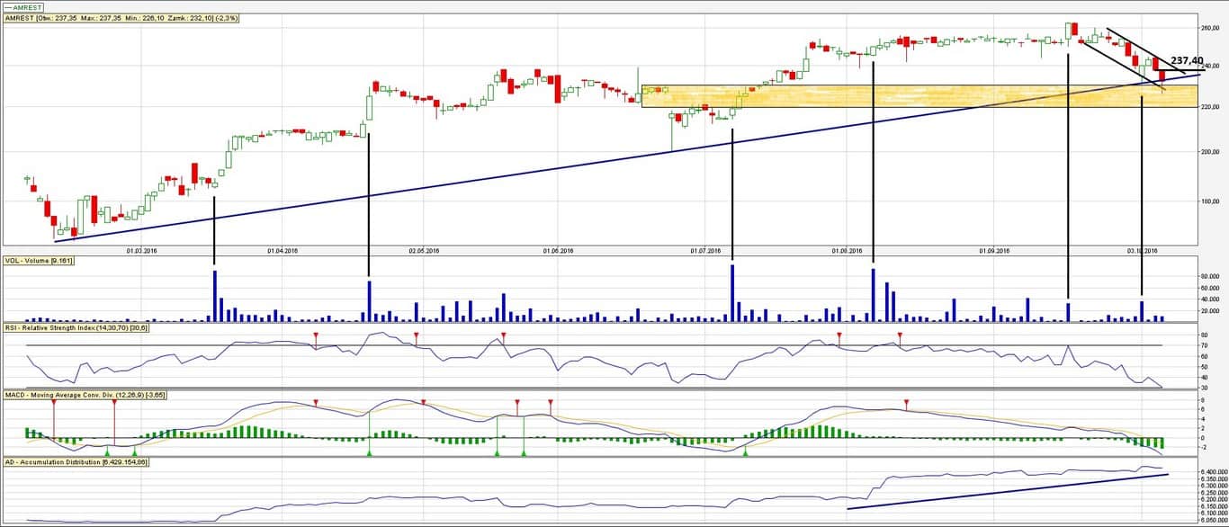Click the leftmost red marker in MACD panel

point(53,402)
